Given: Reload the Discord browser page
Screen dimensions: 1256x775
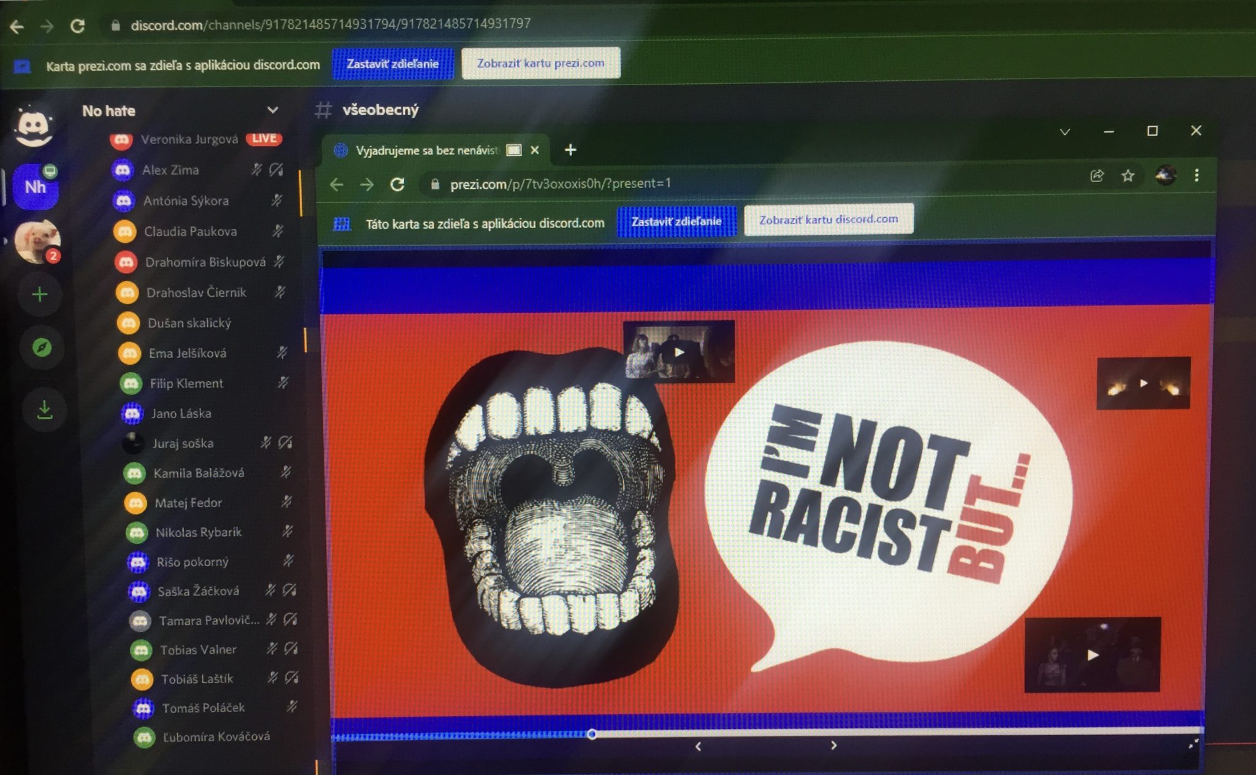Looking at the screenshot, I should point(77,26).
